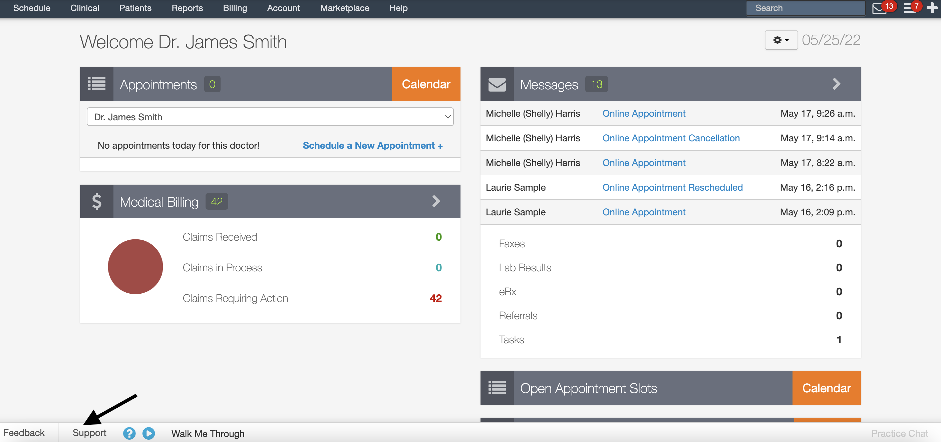
Task: Click the Support button
Action: 89,433
